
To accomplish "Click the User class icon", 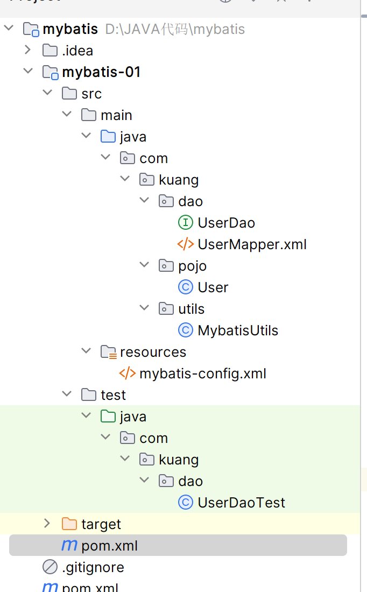I will coord(185,287).
